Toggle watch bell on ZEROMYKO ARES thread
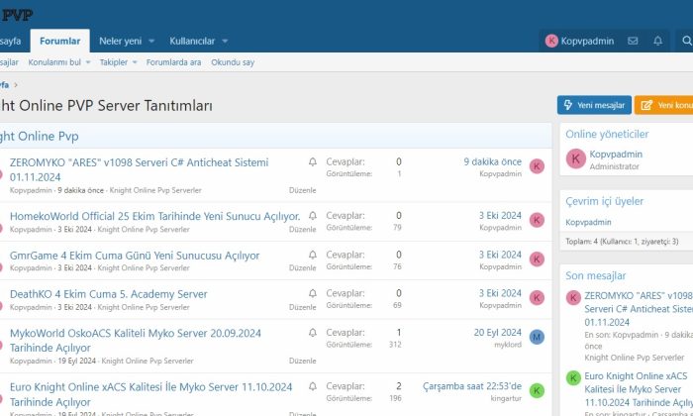This screenshot has width=693, height=416. pos(313,161)
